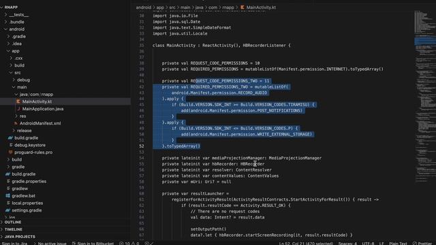Click the errors and warnings count icon
Screen dimensions: 436x245
click(129, 244)
